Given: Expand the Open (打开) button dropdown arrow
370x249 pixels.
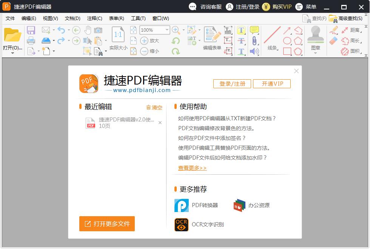Looking at the screenshot, I should [x=12, y=53].
